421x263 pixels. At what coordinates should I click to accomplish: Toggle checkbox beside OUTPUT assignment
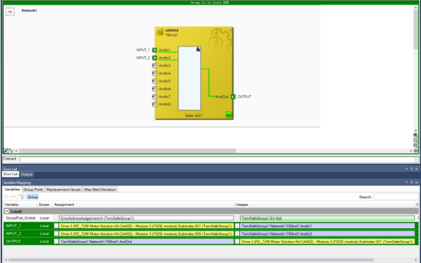click(57, 241)
